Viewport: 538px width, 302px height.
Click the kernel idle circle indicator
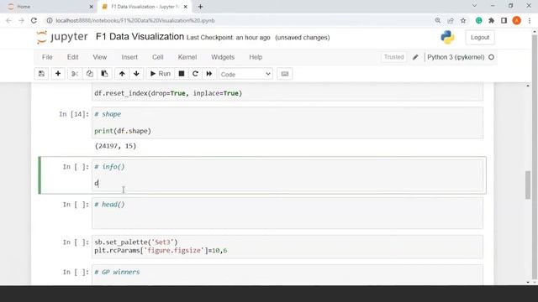(491, 57)
